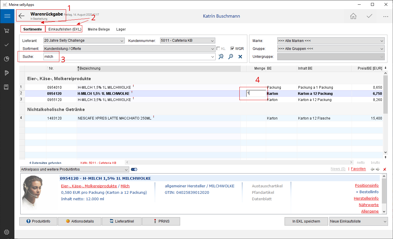The width and height of the screenshot is (393, 239).
Task: Click the In EKL speichern button
Action: pos(306,221)
